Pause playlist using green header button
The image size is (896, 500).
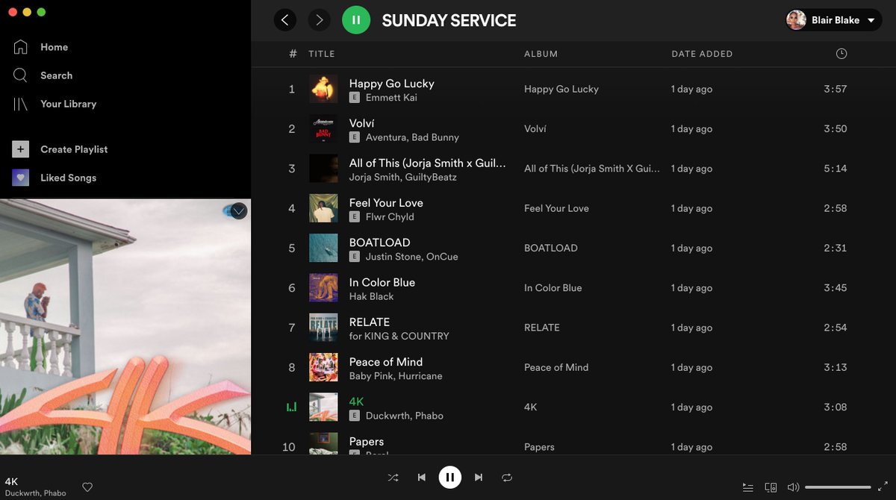click(x=356, y=20)
